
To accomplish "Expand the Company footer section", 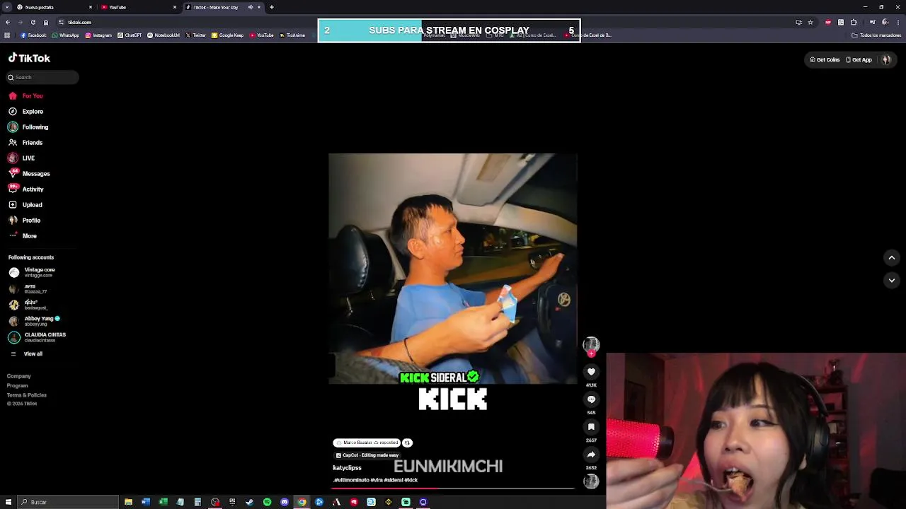I will coord(19,376).
